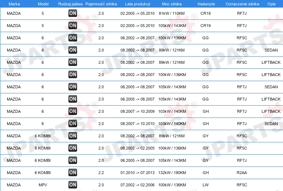
Task: Select the 105kW / 143KM cell in the 6 KOMBI row
Action: tap(172, 160)
